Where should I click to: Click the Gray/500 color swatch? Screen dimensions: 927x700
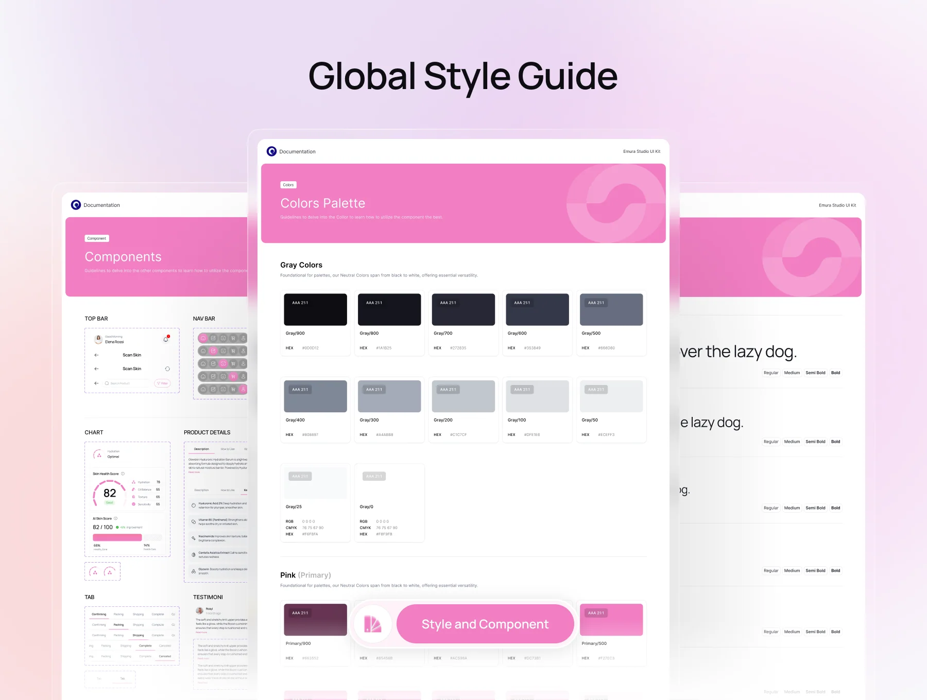[611, 309]
